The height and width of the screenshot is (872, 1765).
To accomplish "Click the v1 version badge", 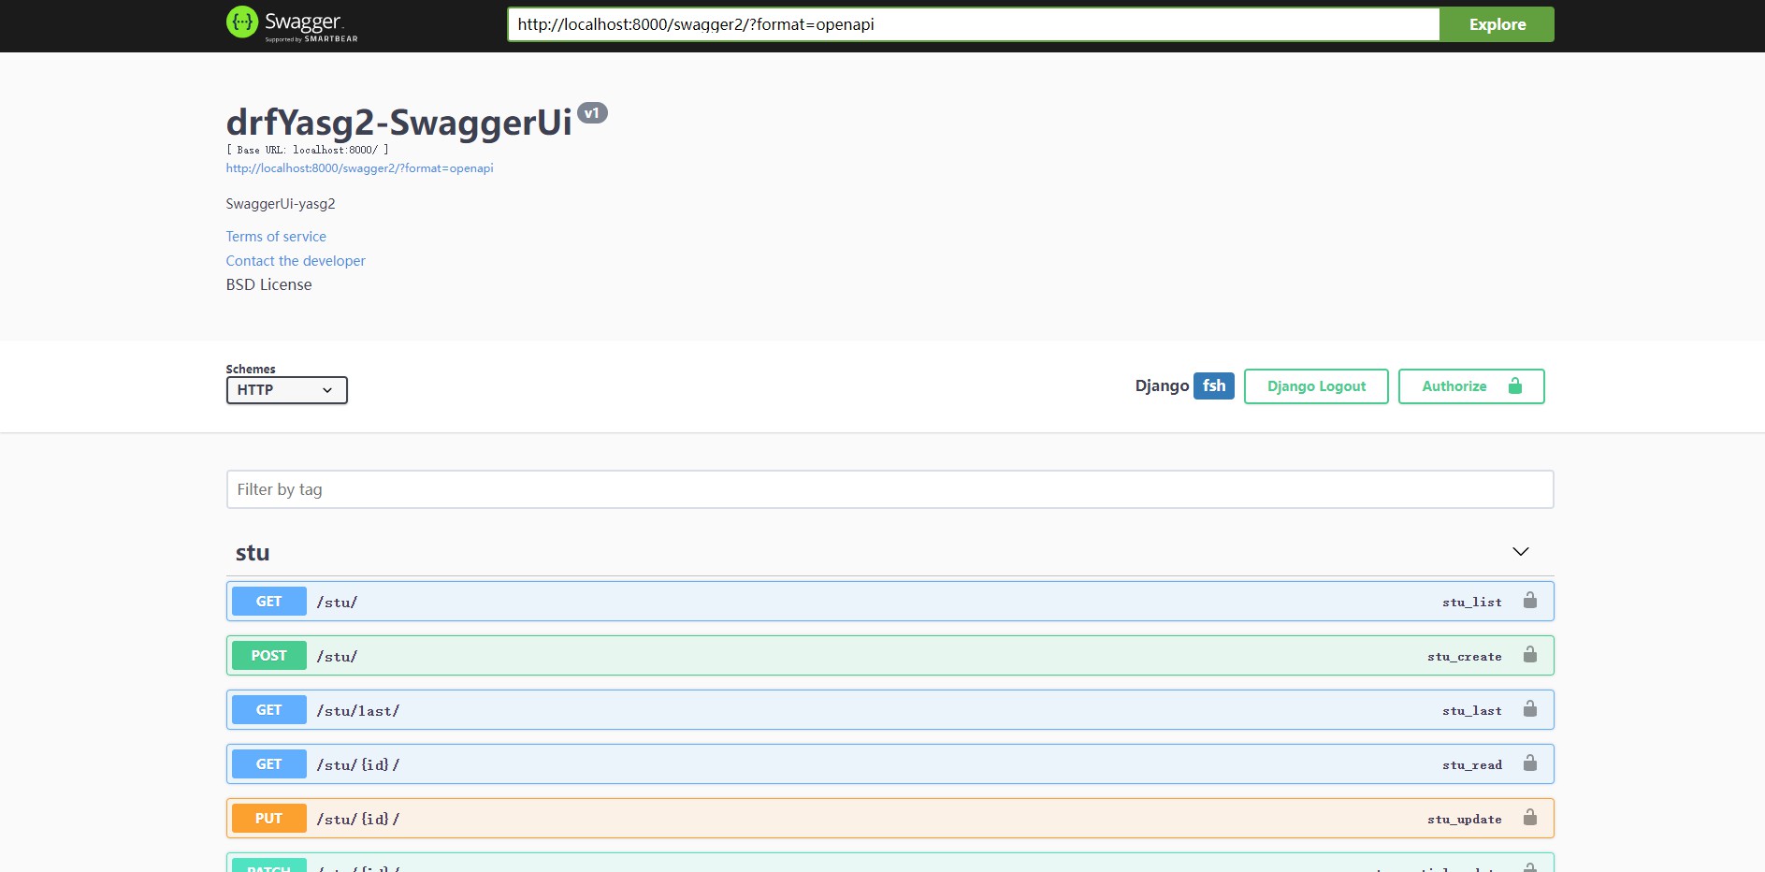I will coord(592,113).
